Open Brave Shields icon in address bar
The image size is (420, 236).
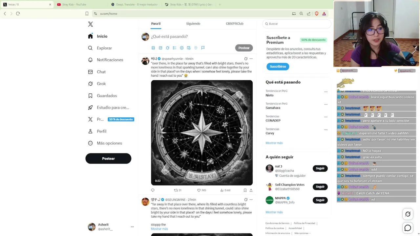click(317, 13)
